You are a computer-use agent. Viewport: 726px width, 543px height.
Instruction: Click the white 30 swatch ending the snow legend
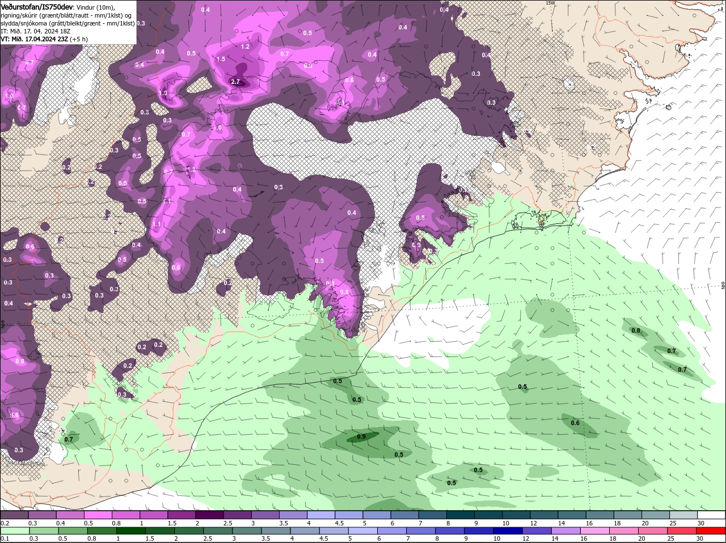[711, 515]
